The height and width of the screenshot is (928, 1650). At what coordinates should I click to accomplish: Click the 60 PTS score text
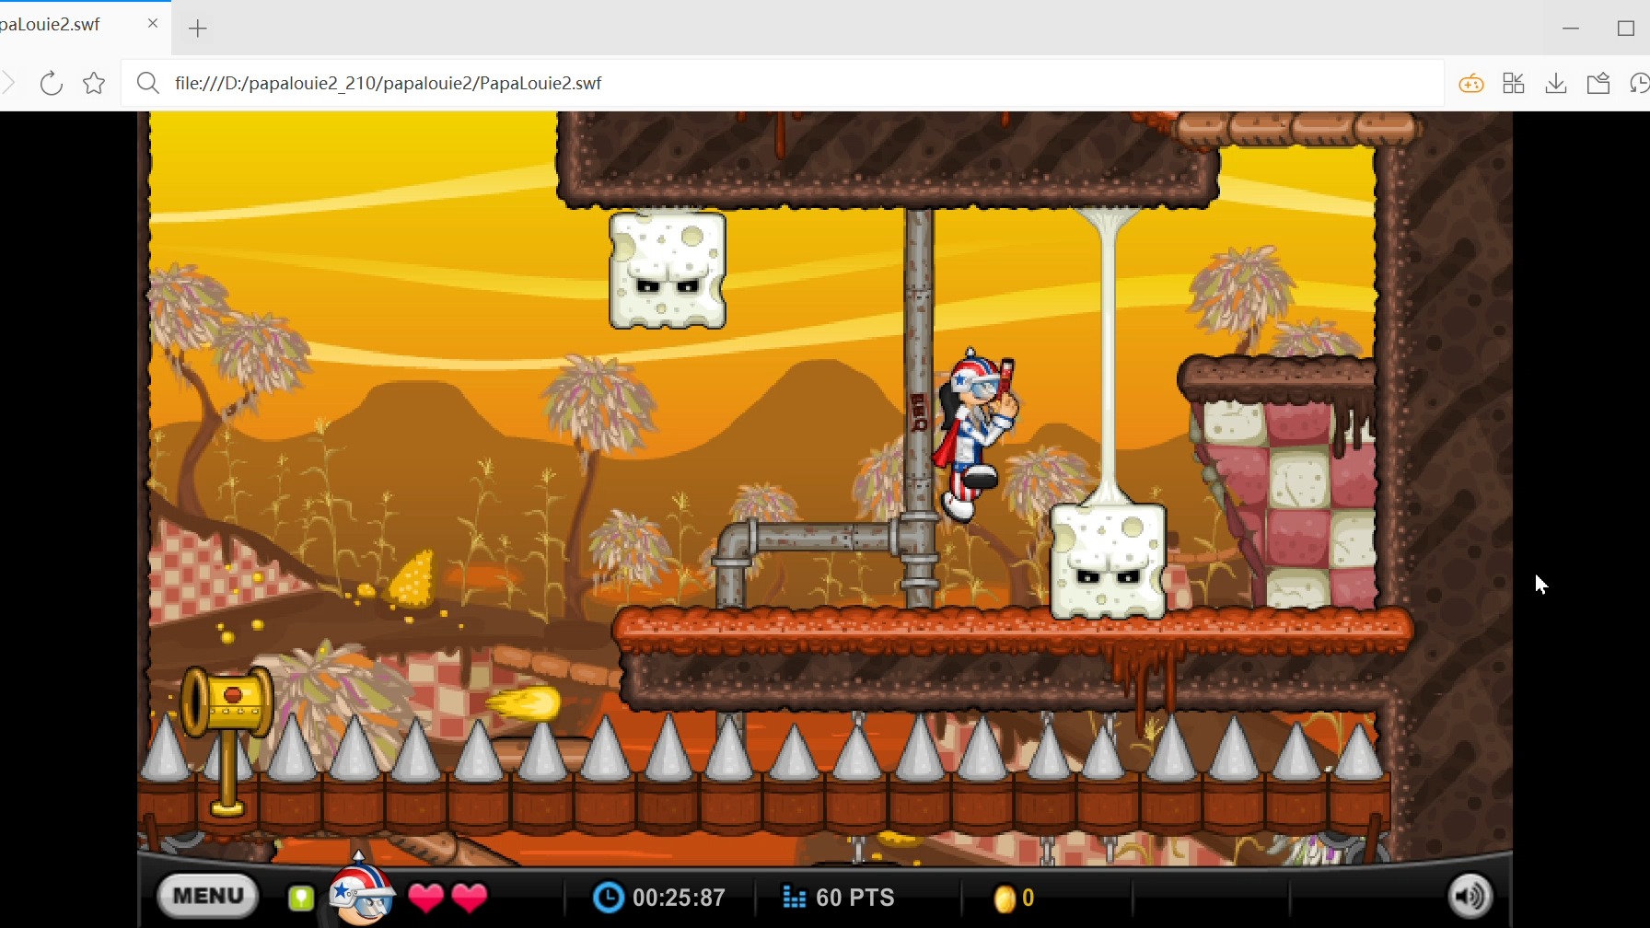pyautogui.click(x=855, y=898)
